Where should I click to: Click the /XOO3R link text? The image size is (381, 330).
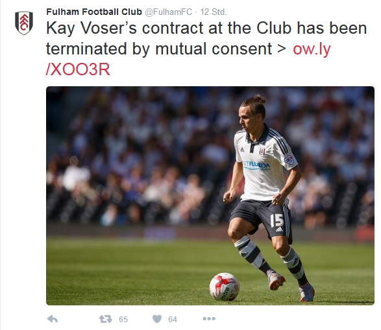pos(78,69)
